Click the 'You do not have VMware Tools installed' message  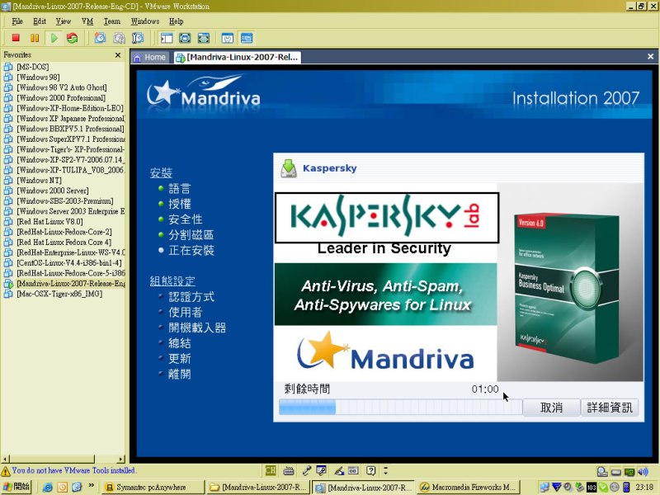pyautogui.click(x=73, y=470)
